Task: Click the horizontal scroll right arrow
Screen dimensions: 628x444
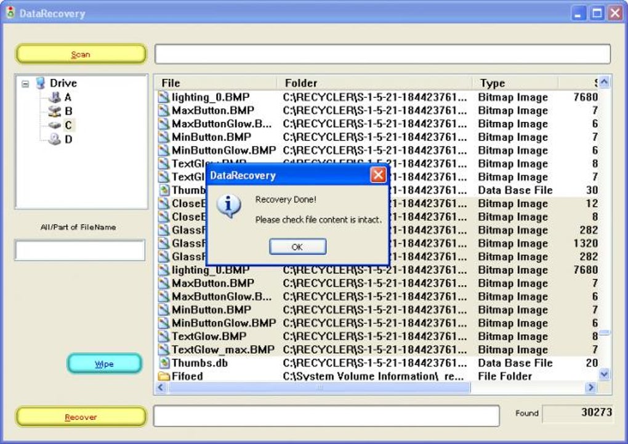Action: (590, 387)
